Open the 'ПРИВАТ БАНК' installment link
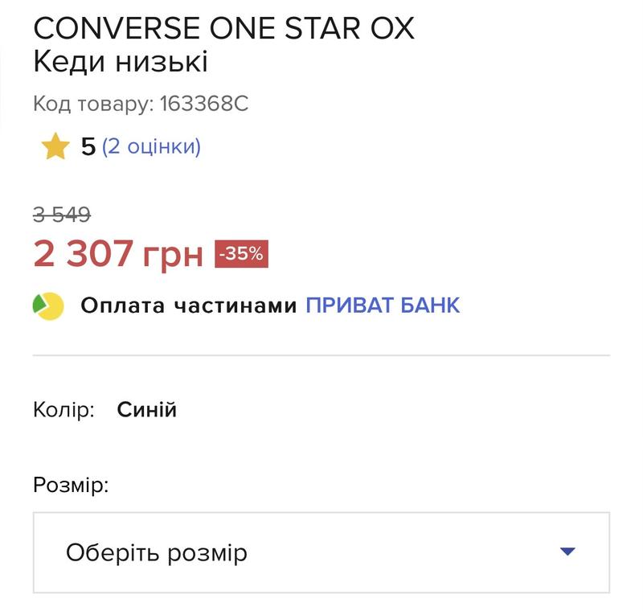 tap(383, 305)
